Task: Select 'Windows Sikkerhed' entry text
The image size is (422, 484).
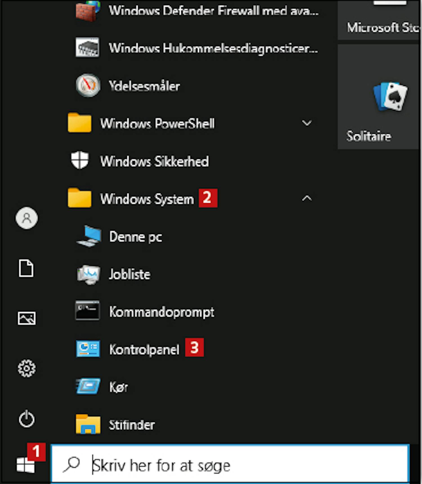Action: [x=154, y=161]
